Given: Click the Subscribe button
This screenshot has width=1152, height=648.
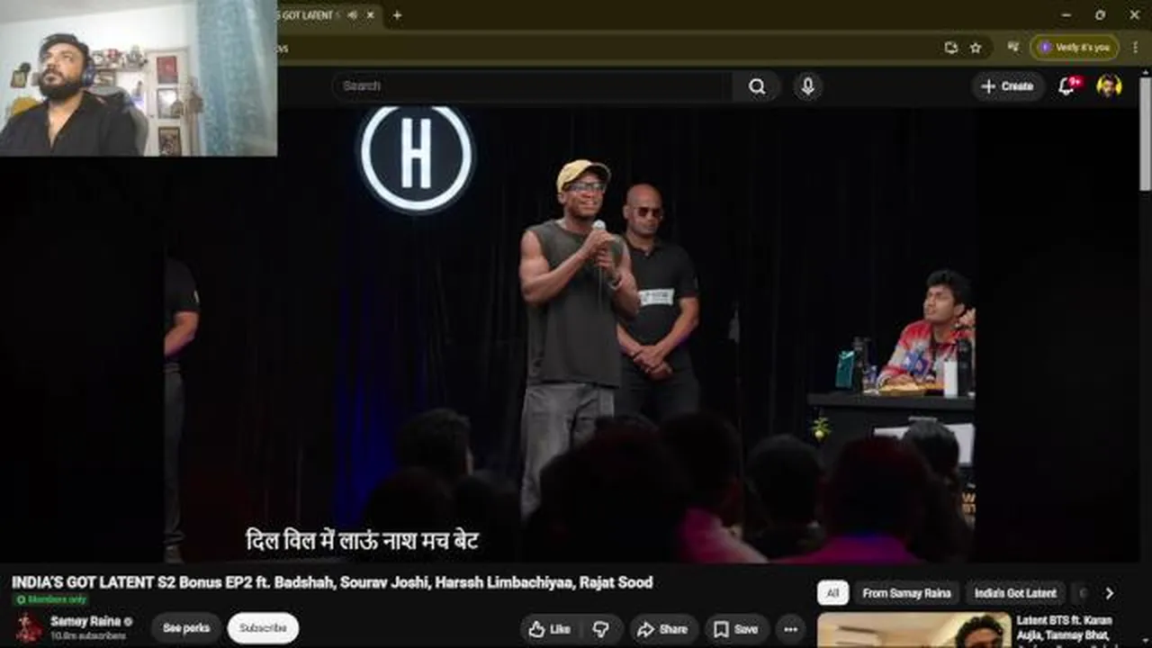Looking at the screenshot, I should pos(263,628).
